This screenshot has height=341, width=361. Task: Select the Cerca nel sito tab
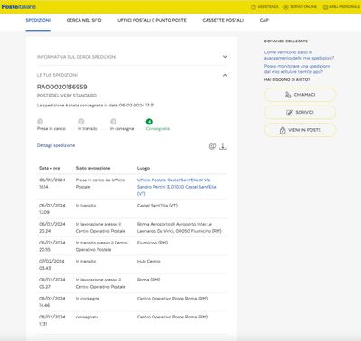click(x=84, y=20)
